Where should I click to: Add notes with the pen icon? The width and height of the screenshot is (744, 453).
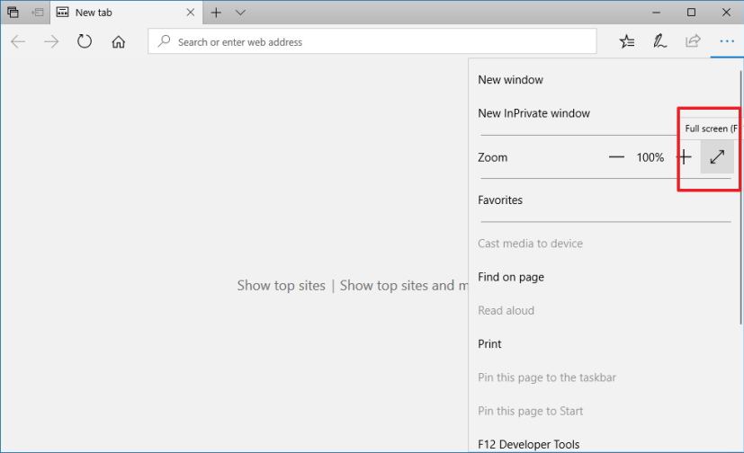point(659,41)
